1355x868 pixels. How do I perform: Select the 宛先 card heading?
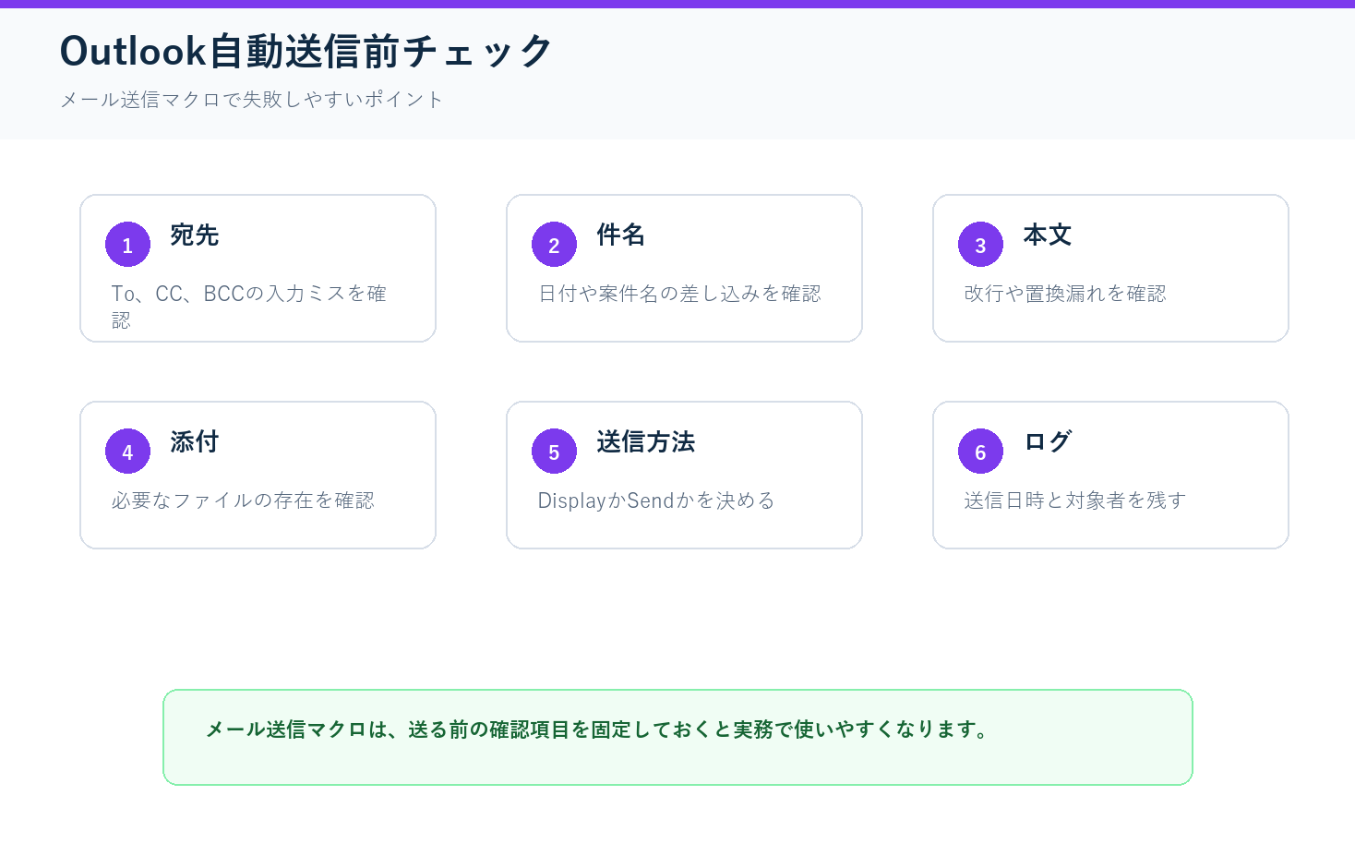194,235
